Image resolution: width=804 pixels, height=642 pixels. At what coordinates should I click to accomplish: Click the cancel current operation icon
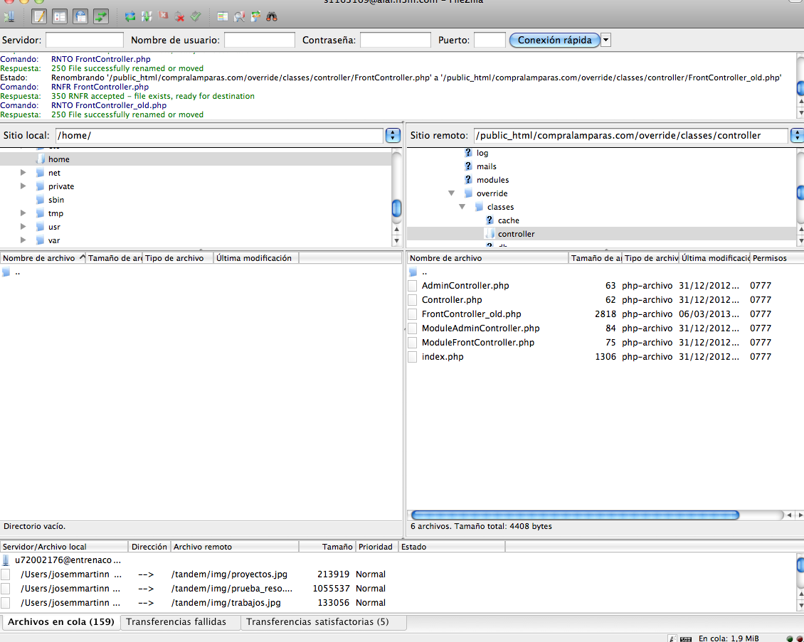pyautogui.click(x=164, y=16)
